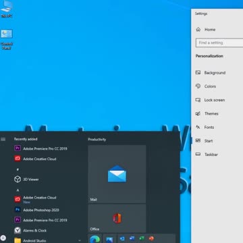The image size is (243, 243).
Task: Launch Adobe Photoshop 2020
Action: (36, 210)
